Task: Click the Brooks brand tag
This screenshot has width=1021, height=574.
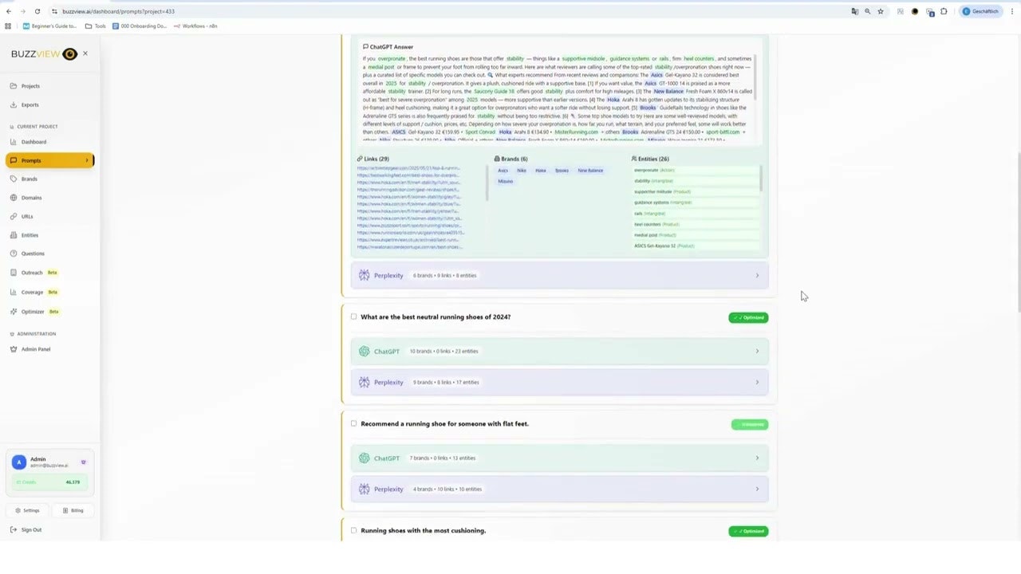Action: 562,171
